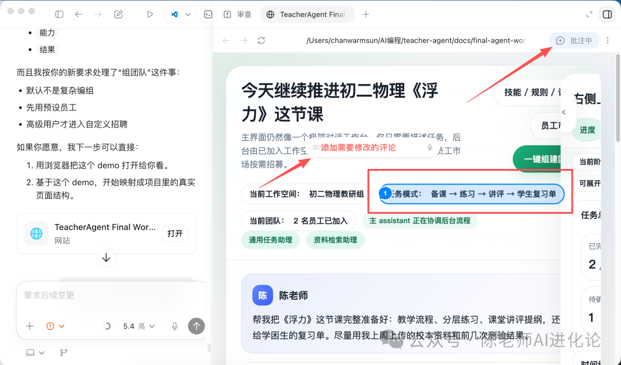Image resolution: width=621 pixels, height=365 pixels.
Task: Click the green 一键组建 button
Action: (538, 159)
